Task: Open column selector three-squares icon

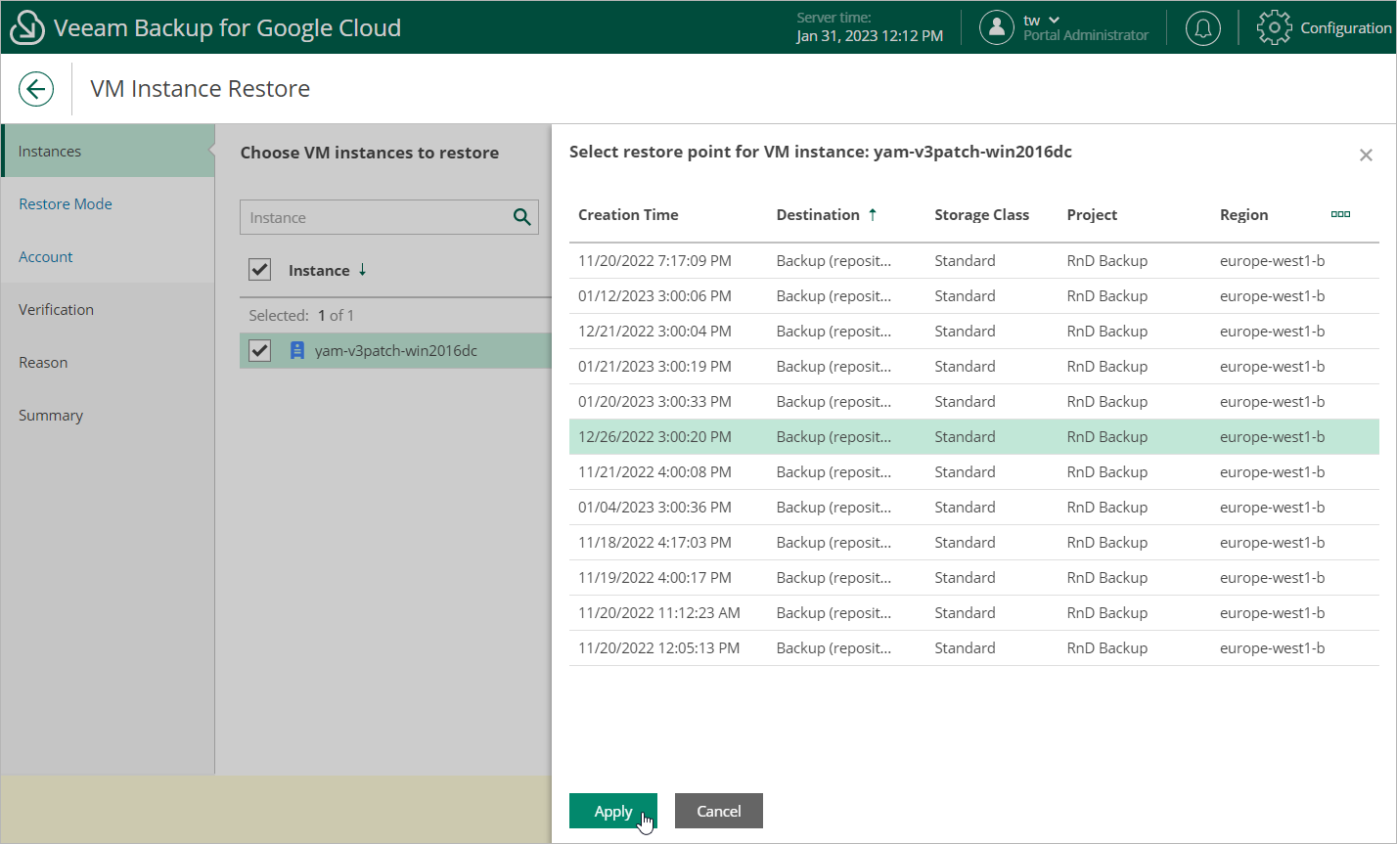Action: click(1340, 214)
